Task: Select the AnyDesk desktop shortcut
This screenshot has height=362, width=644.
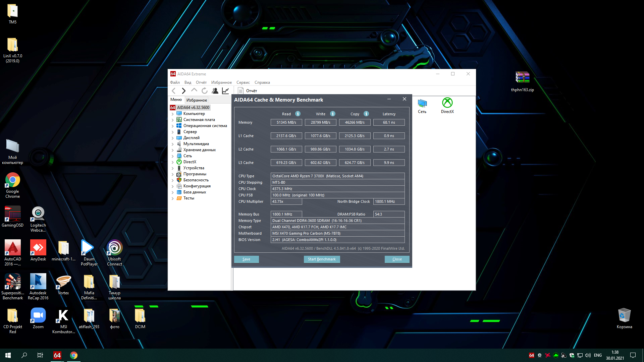Action: point(38,250)
